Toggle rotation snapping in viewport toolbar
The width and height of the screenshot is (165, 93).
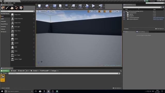click(105, 11)
